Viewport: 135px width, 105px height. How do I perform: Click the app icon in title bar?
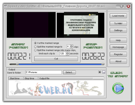click(6, 6)
